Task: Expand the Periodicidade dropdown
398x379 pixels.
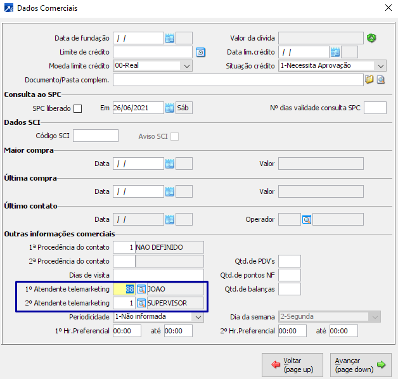Action: 198,317
